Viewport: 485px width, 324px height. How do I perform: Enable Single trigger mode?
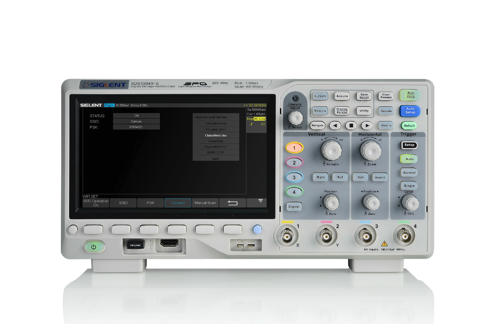409,186
